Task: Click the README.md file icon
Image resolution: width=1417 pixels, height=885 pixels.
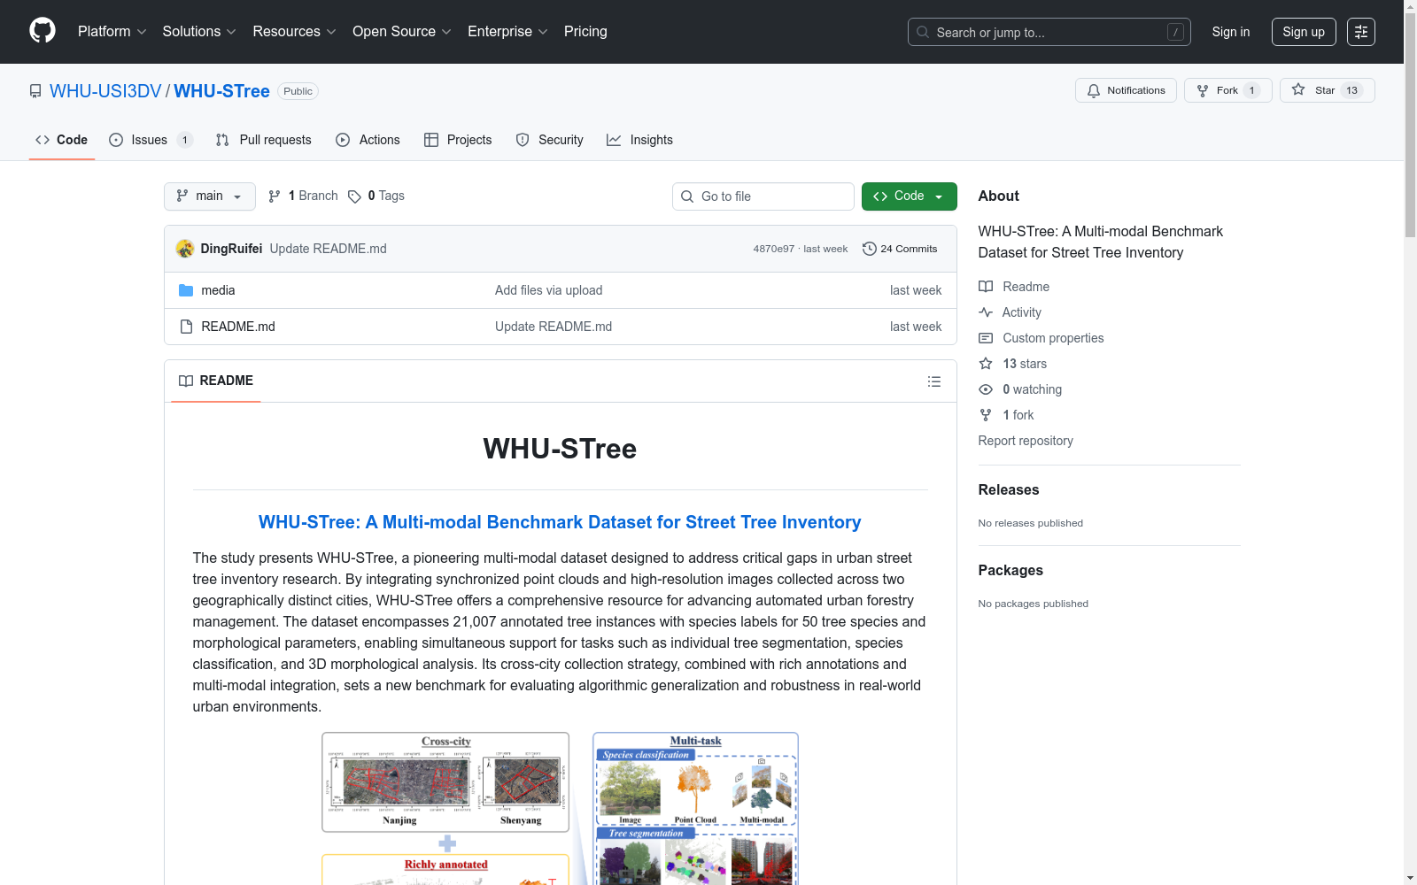Action: [x=186, y=327]
